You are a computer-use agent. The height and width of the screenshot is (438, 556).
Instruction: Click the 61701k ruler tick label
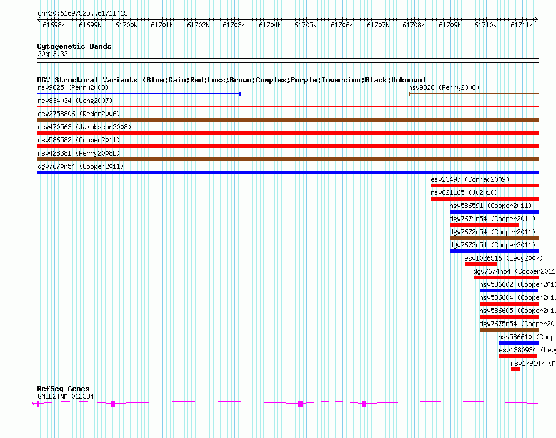tap(162, 25)
